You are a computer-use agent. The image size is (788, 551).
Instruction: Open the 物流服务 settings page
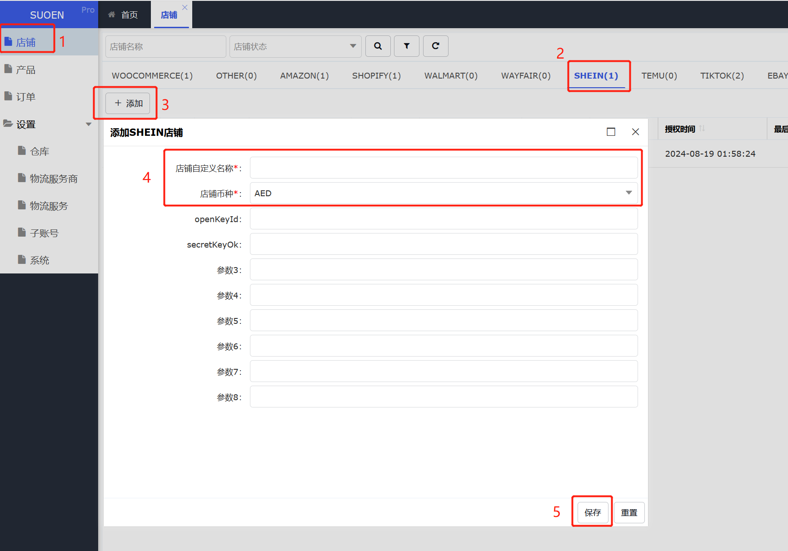[x=49, y=206]
